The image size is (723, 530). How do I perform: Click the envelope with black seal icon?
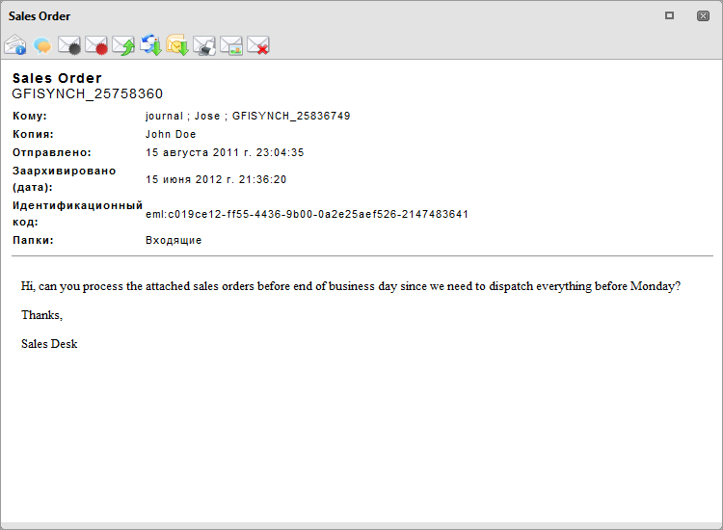tap(69, 45)
